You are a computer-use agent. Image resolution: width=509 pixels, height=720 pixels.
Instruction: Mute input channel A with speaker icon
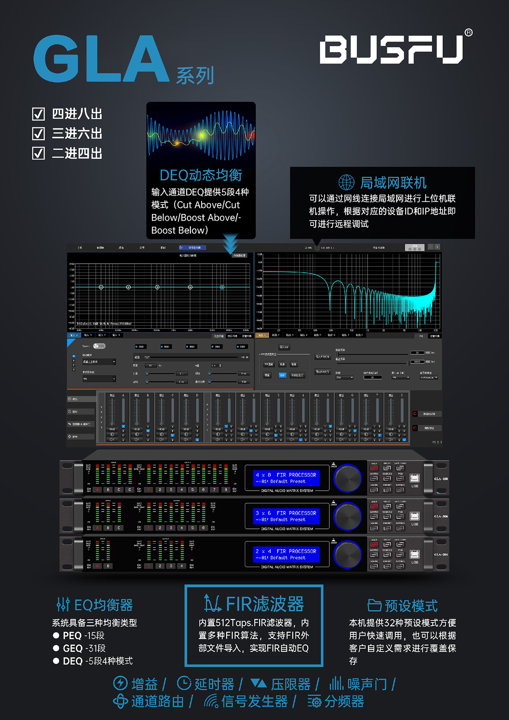(x=112, y=440)
